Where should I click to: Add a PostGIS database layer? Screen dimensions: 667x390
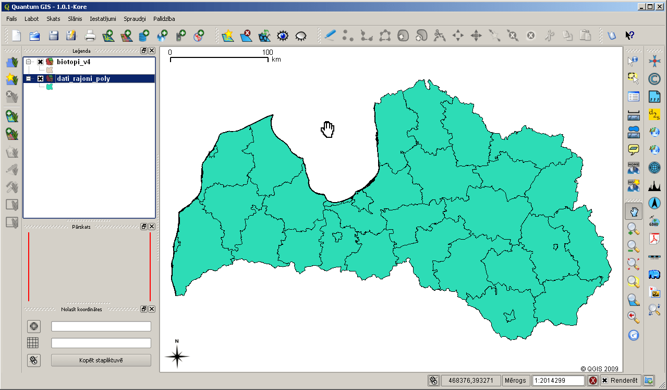(144, 36)
